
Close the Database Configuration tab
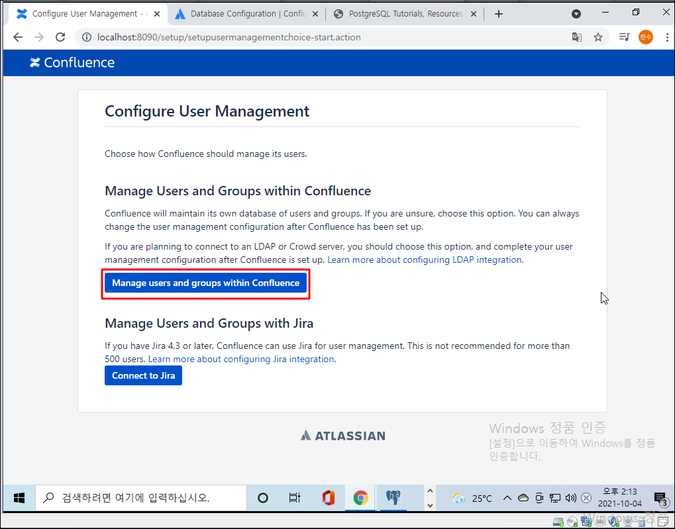pyautogui.click(x=315, y=14)
